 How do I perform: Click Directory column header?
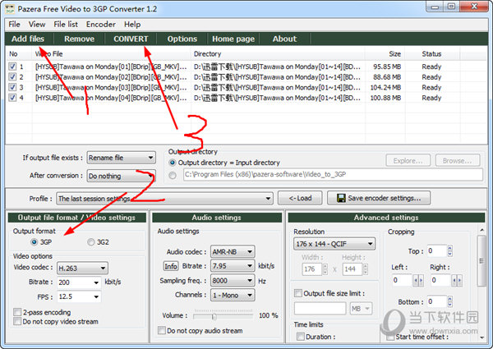[x=278, y=53]
